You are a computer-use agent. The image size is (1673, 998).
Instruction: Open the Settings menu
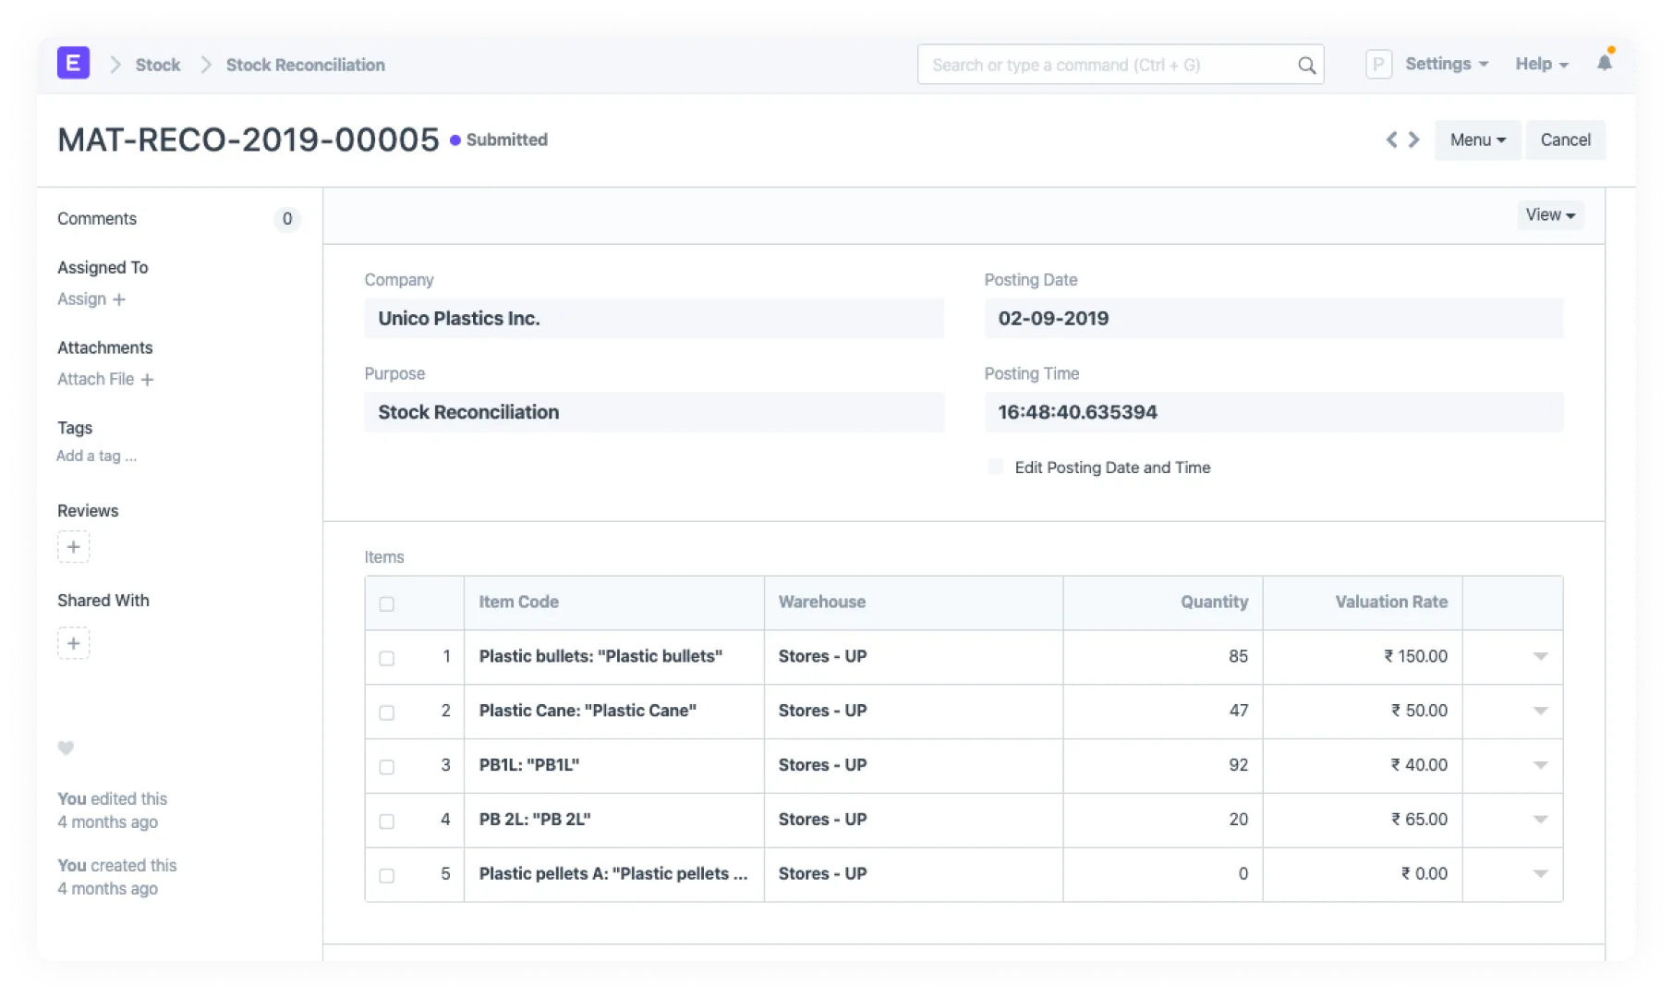[x=1446, y=65]
